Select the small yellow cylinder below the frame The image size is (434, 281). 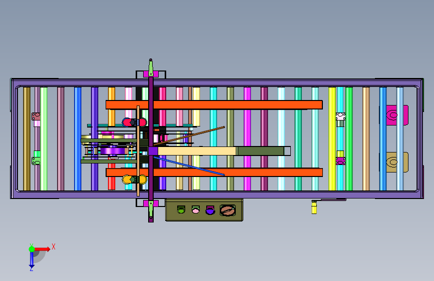(314, 207)
